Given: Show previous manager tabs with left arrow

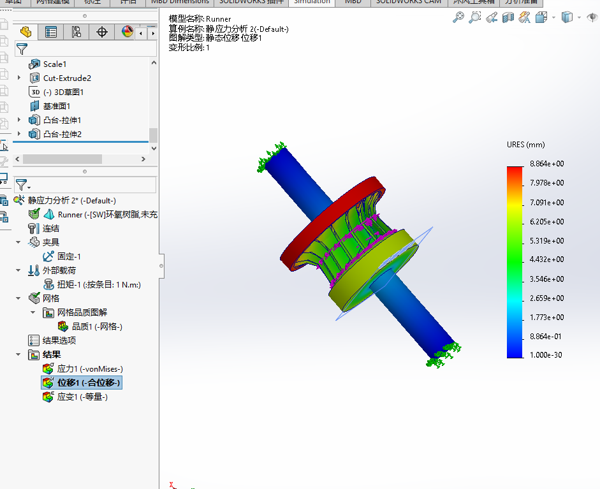Looking at the screenshot, I should pyautogui.click(x=141, y=33).
